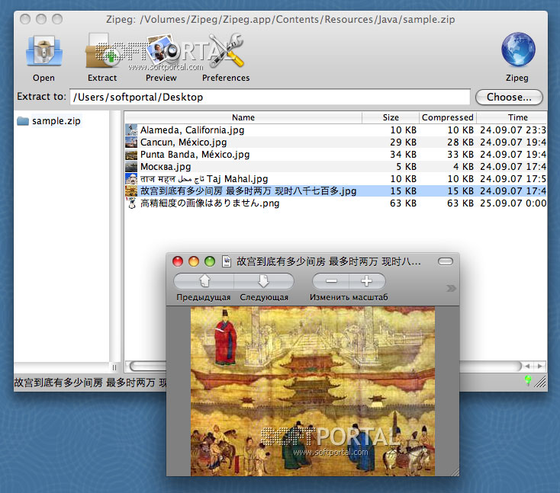Image resolution: width=560 pixels, height=493 pixels.
Task: Select the Cancun, México.jpg thumbnail icon
Action: [x=131, y=142]
